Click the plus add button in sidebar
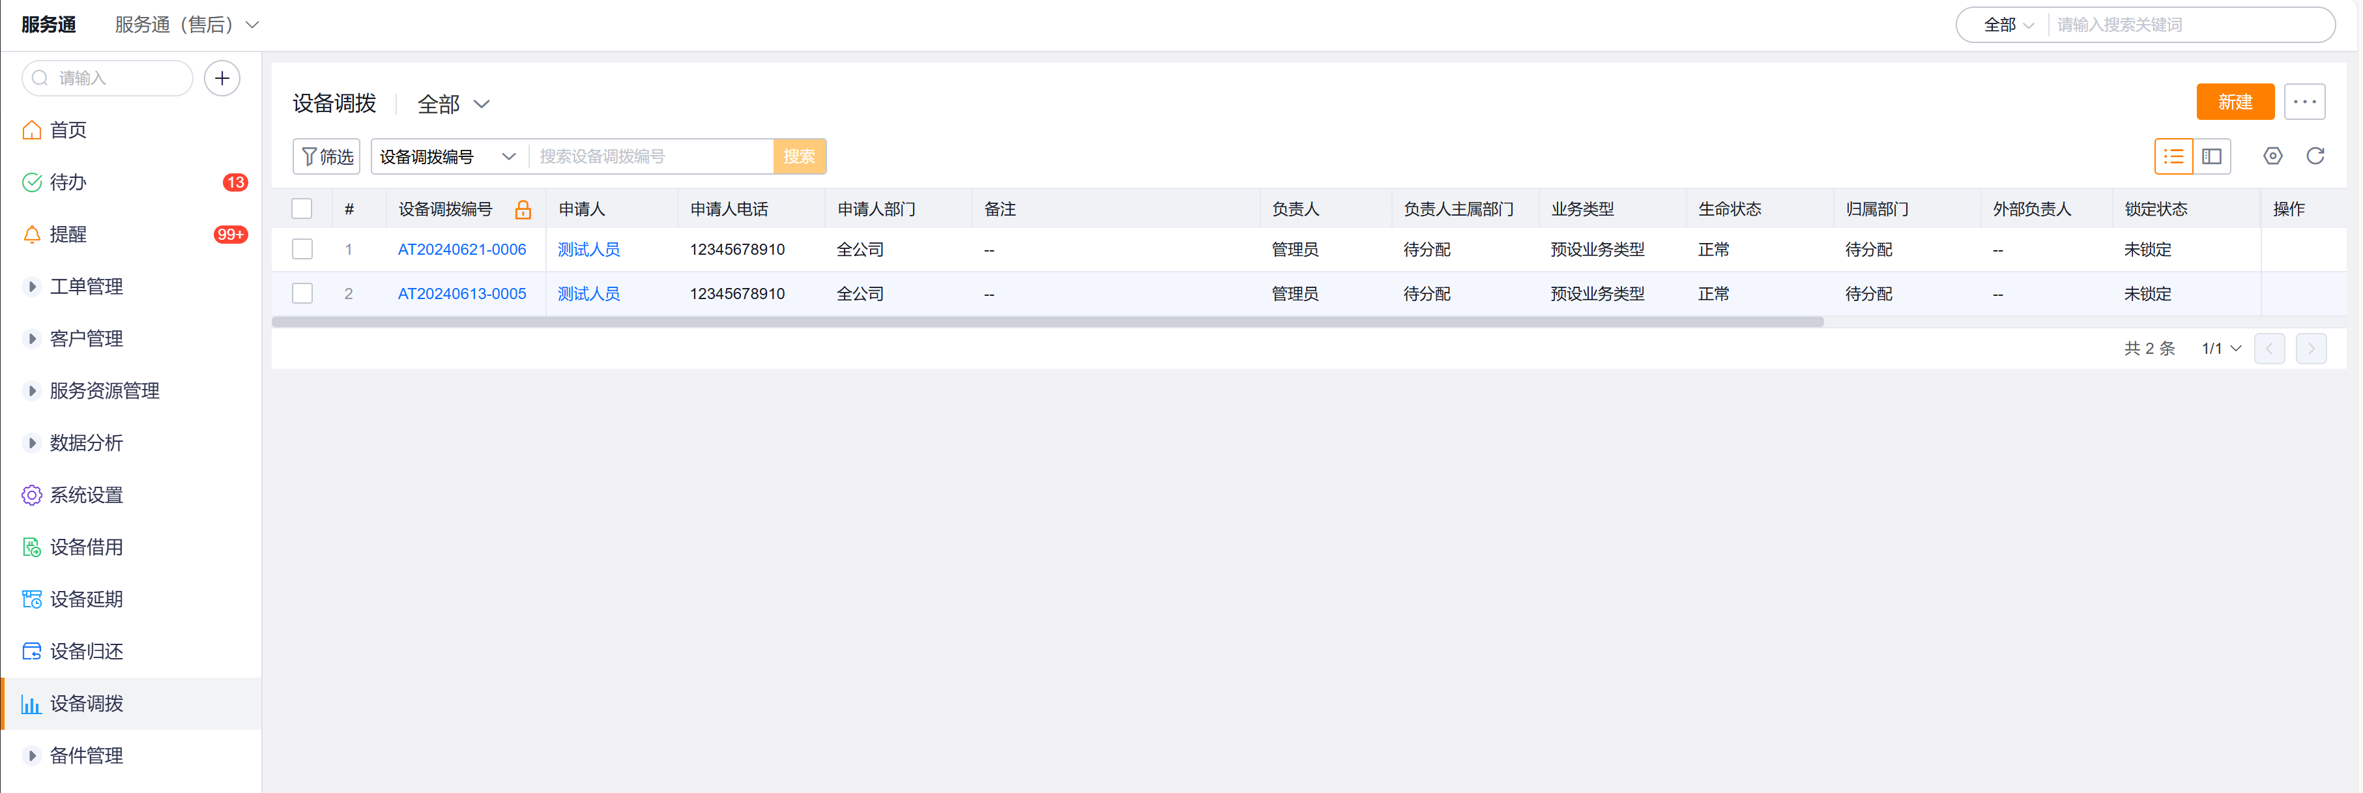 pyautogui.click(x=222, y=79)
